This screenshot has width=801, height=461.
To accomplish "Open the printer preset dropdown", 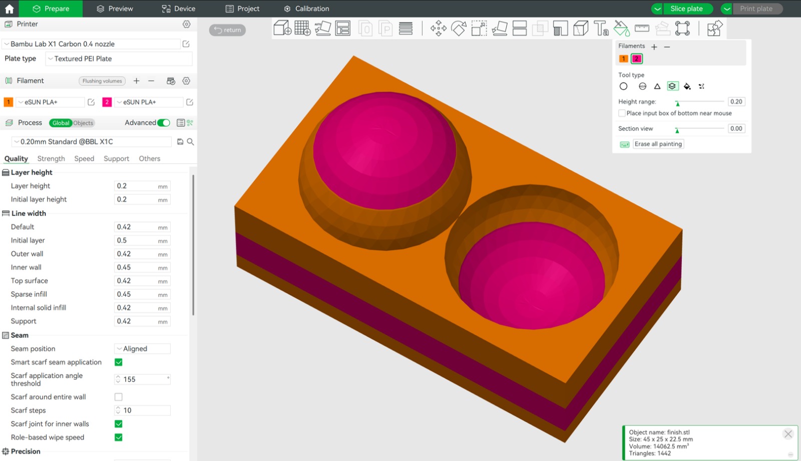I will coord(91,44).
